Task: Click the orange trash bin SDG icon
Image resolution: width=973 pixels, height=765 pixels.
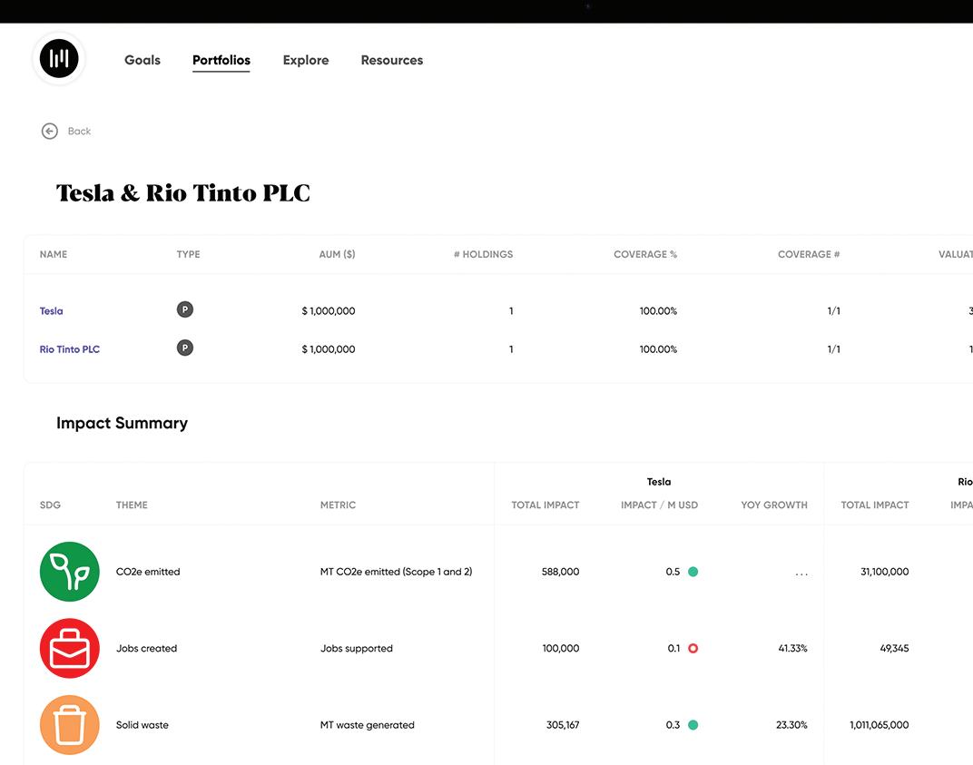Action: [x=70, y=725]
